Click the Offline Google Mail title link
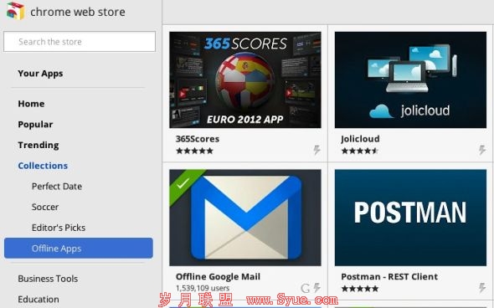The height and width of the screenshot is (308, 494). pyautogui.click(x=218, y=277)
